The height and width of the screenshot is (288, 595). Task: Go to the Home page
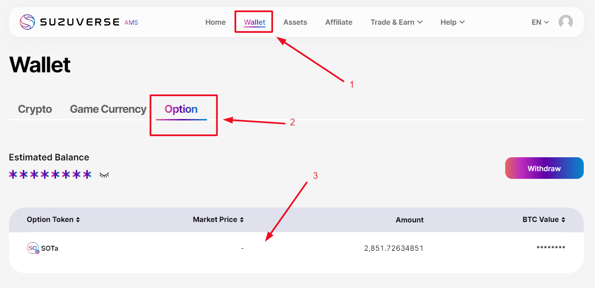[216, 22]
